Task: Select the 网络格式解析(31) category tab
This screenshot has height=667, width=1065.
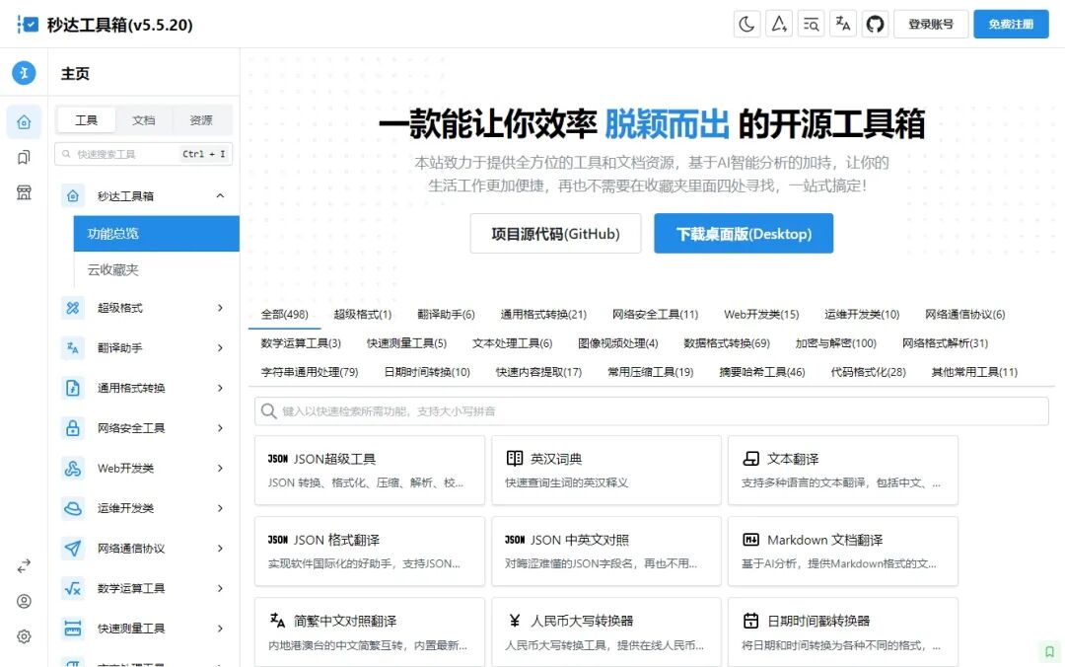Action: click(x=945, y=343)
